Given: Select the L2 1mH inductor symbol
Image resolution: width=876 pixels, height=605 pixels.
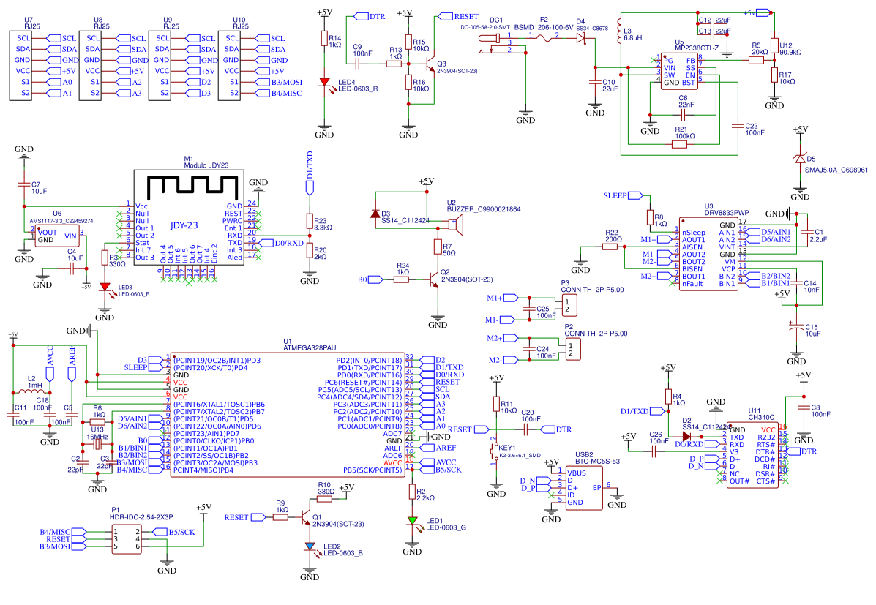Looking at the screenshot, I should pyautogui.click(x=31, y=392).
